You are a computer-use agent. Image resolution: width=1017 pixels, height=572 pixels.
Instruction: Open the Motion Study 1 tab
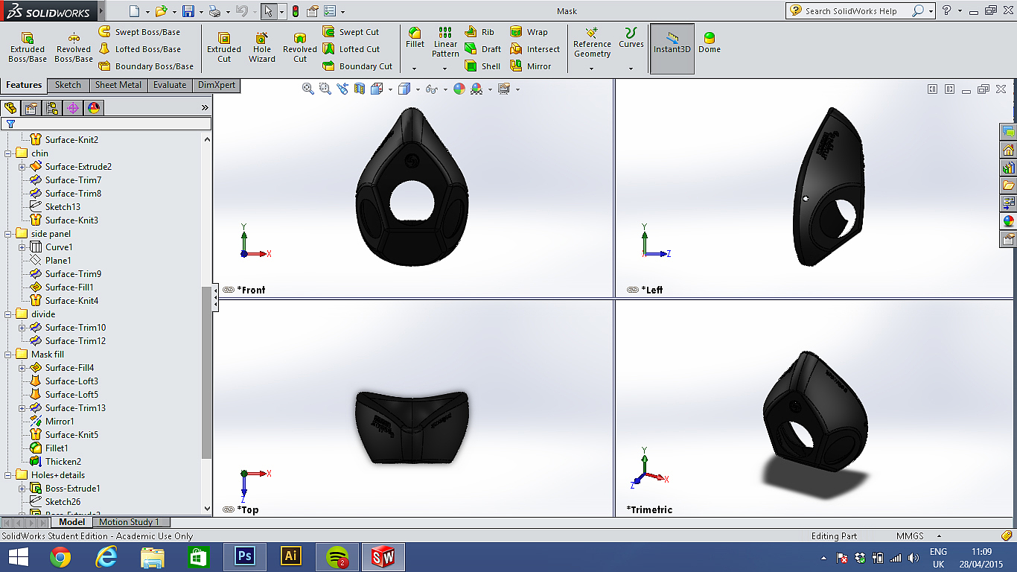tap(130, 522)
